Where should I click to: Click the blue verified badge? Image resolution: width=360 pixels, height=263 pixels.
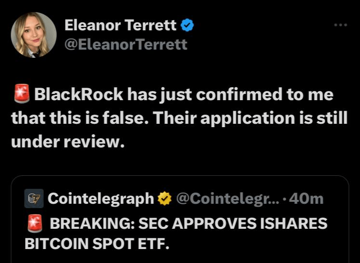[187, 25]
